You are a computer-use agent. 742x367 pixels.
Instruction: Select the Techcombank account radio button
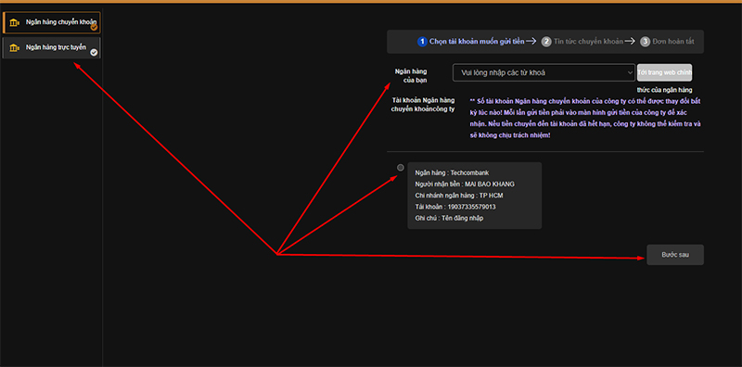click(401, 168)
